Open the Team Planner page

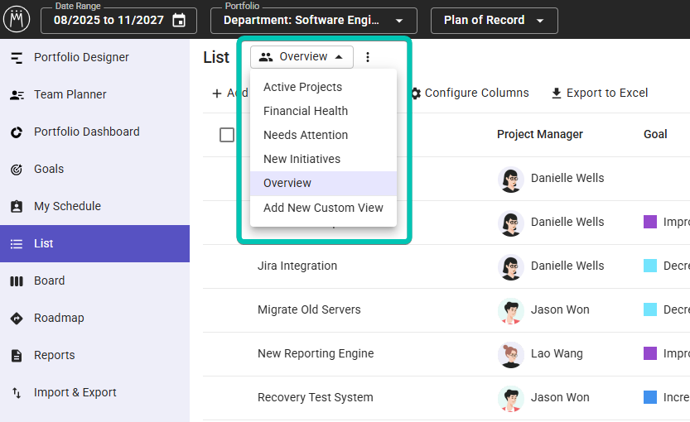coord(70,95)
